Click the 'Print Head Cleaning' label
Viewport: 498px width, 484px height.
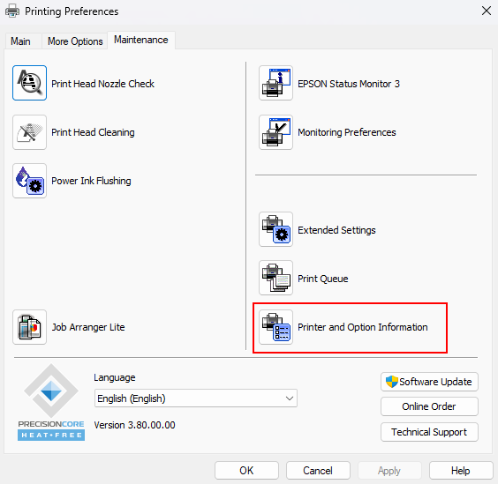[93, 132]
